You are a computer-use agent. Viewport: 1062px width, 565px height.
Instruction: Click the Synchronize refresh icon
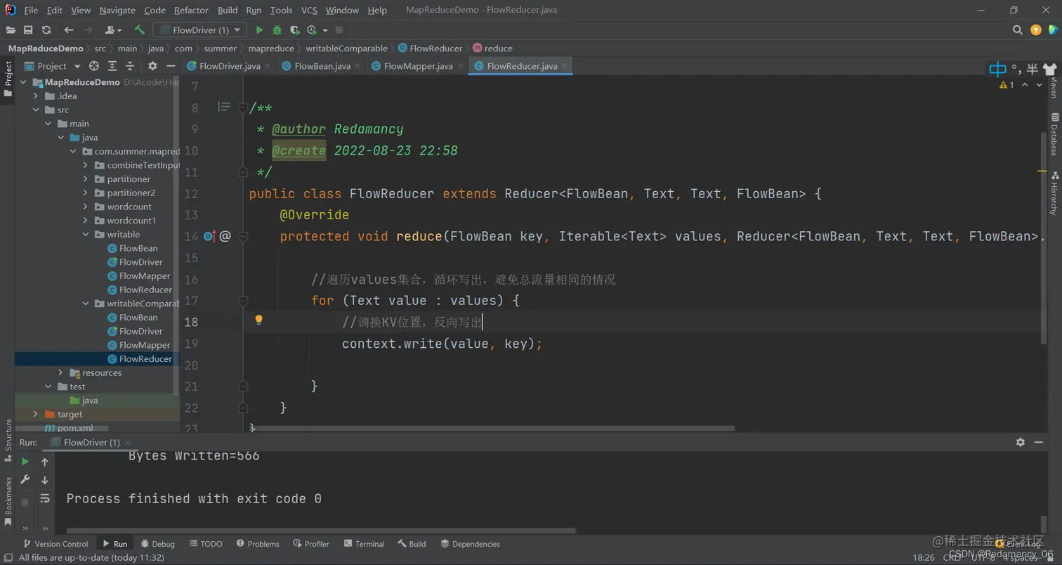click(x=46, y=30)
